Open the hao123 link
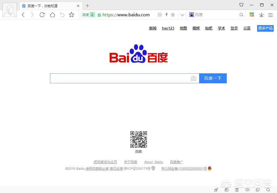This screenshot has width=277, height=193. click(168, 28)
